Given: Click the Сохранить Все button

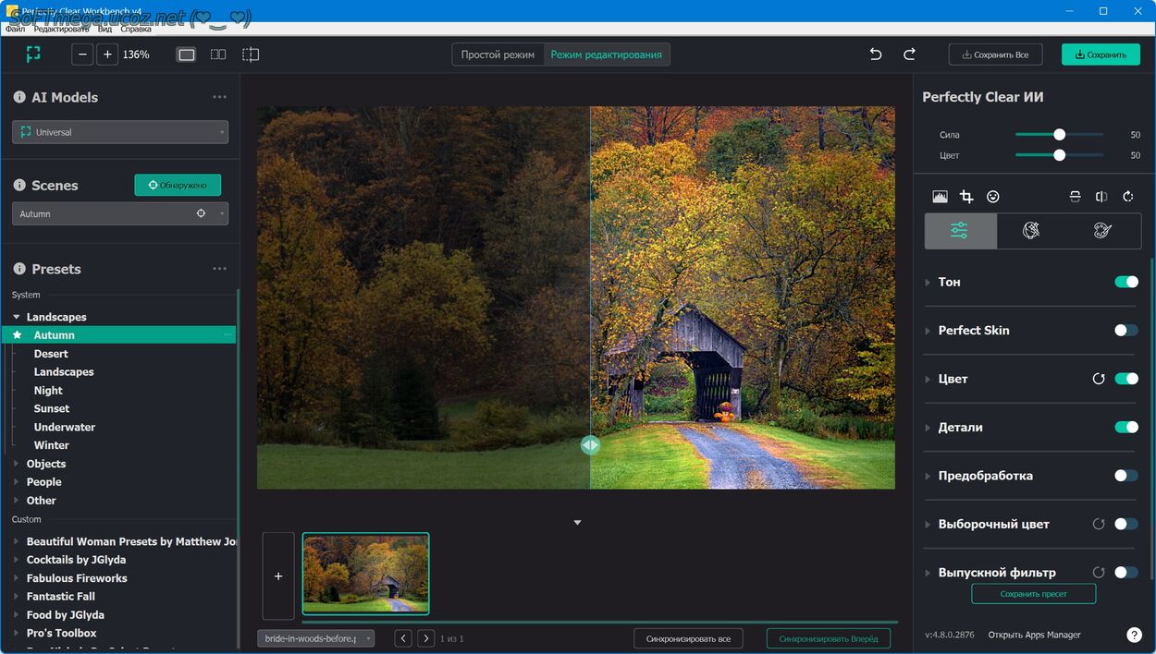Looking at the screenshot, I should pyautogui.click(x=995, y=54).
